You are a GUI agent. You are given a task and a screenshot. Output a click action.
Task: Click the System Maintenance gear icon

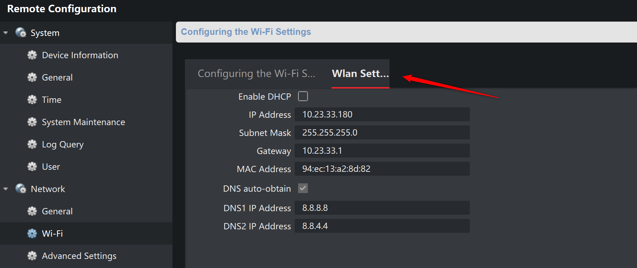coord(32,122)
